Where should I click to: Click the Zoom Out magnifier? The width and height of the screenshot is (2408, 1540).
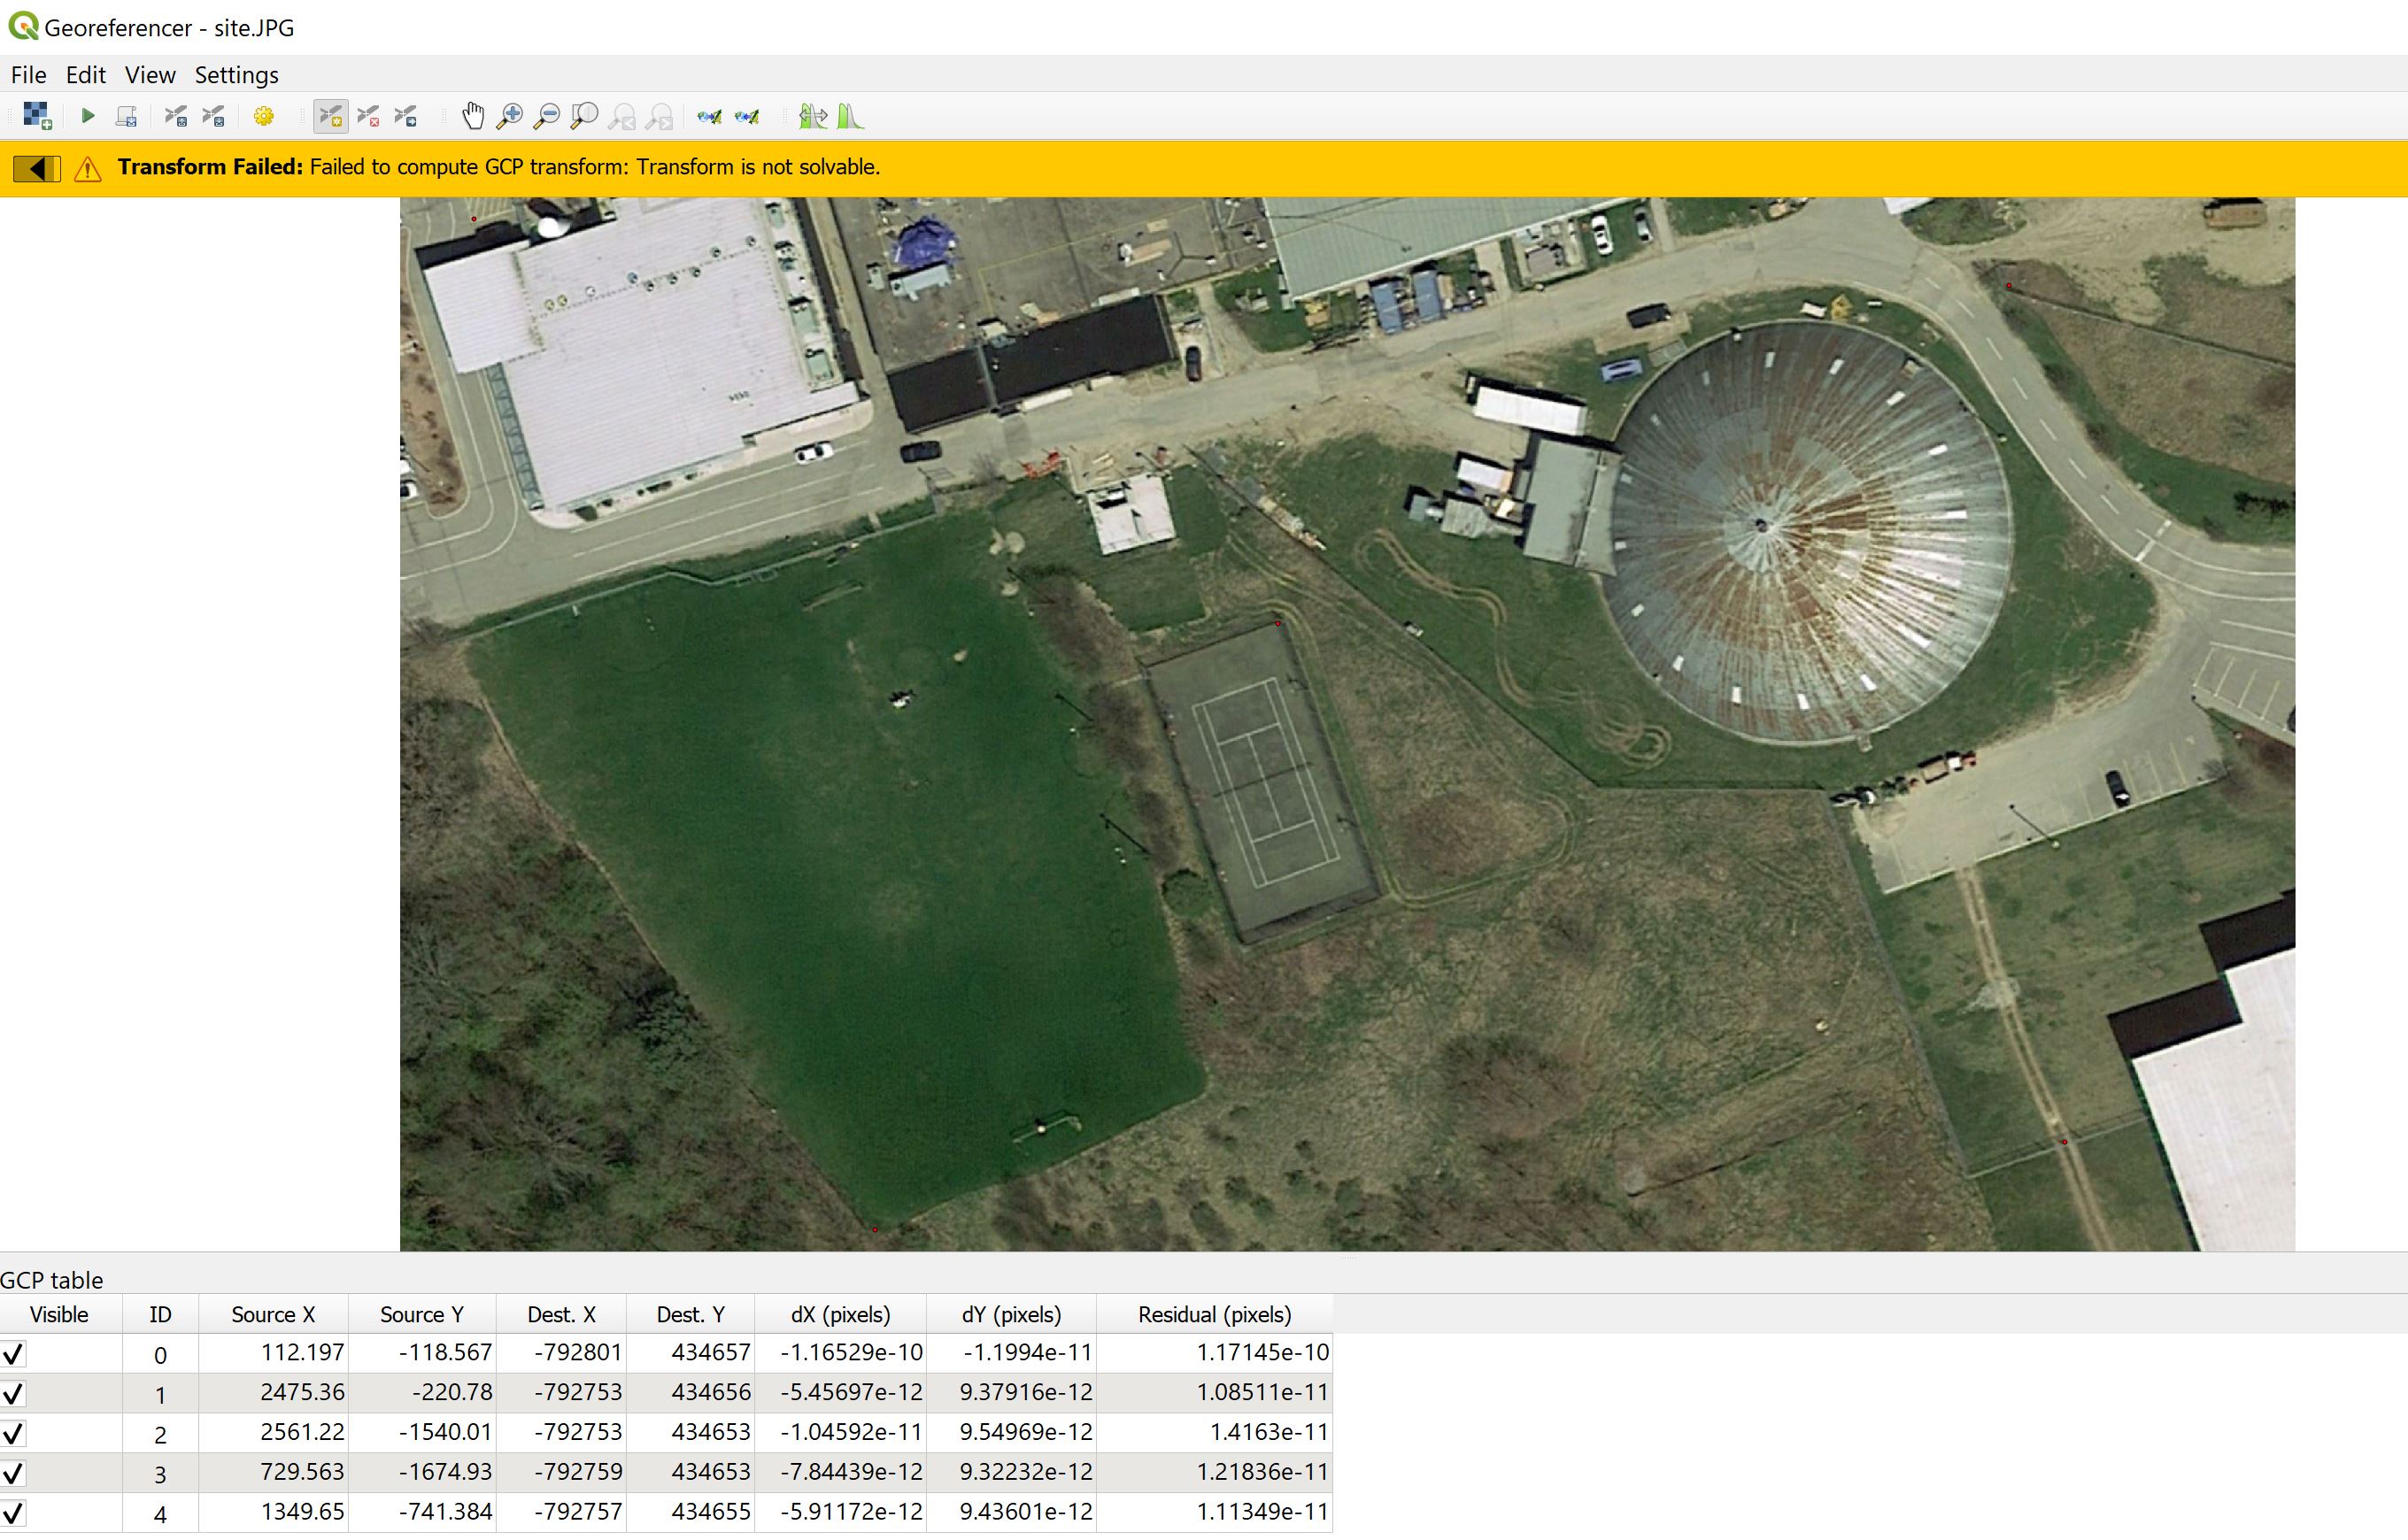pyautogui.click(x=547, y=117)
